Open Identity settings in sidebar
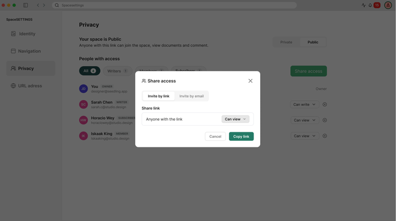 point(30,34)
